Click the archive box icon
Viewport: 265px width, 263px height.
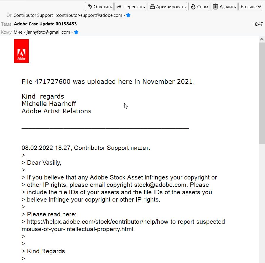pos(153,6)
